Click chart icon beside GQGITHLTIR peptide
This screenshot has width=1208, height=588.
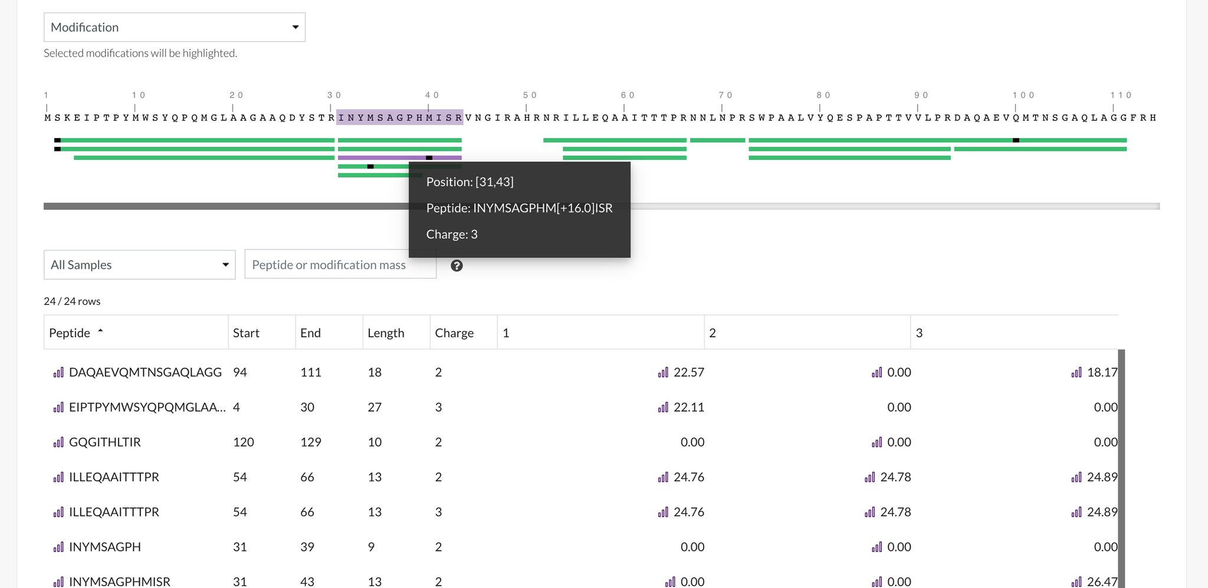coord(58,442)
